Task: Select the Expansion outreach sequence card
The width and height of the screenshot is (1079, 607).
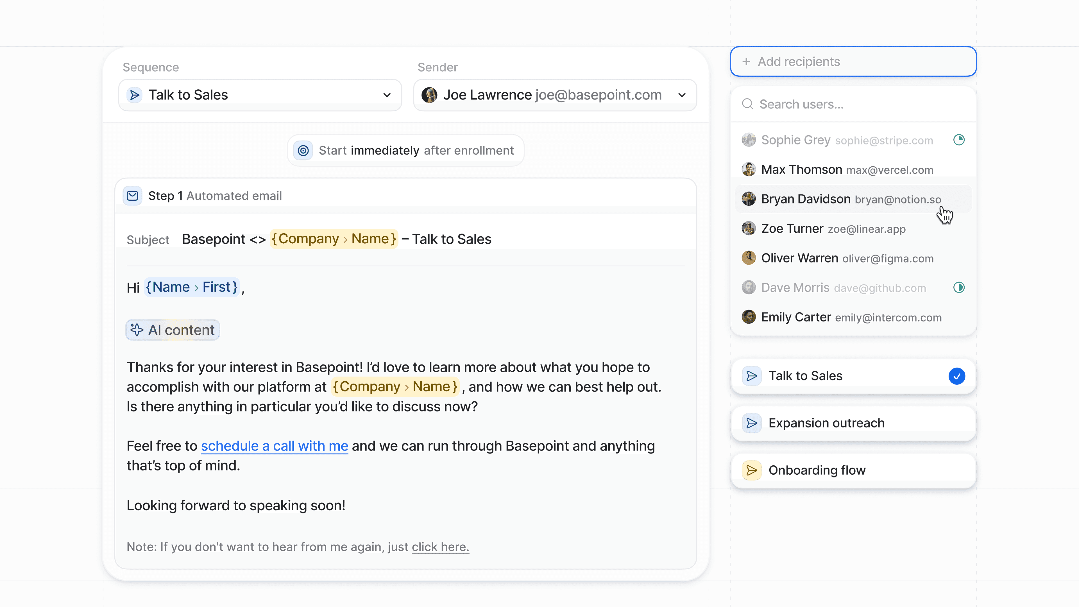Action: tap(853, 423)
